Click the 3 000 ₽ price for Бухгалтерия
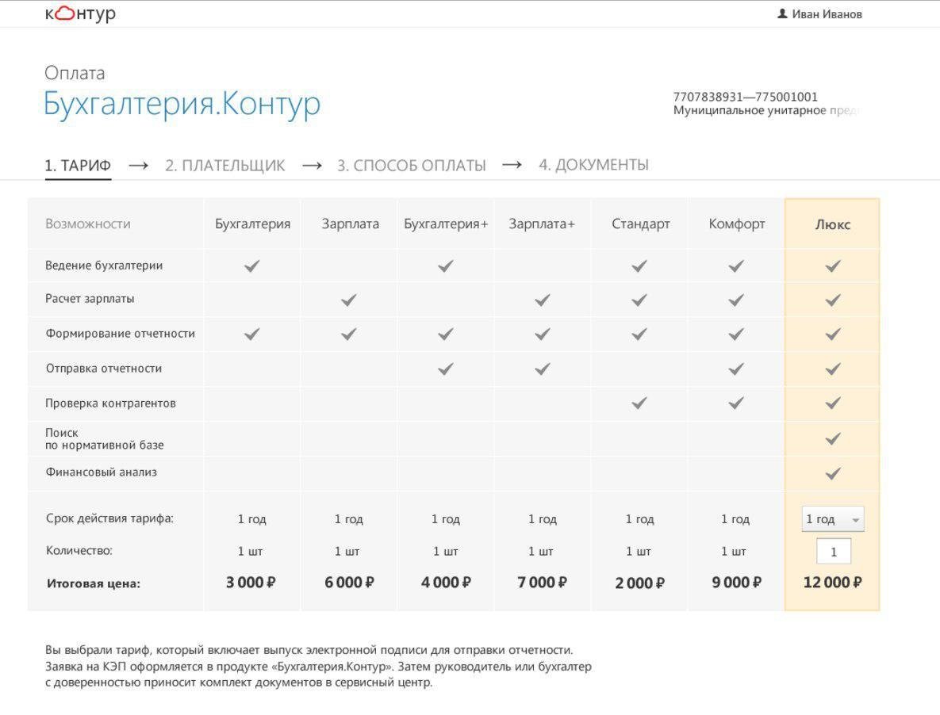 coord(251,582)
